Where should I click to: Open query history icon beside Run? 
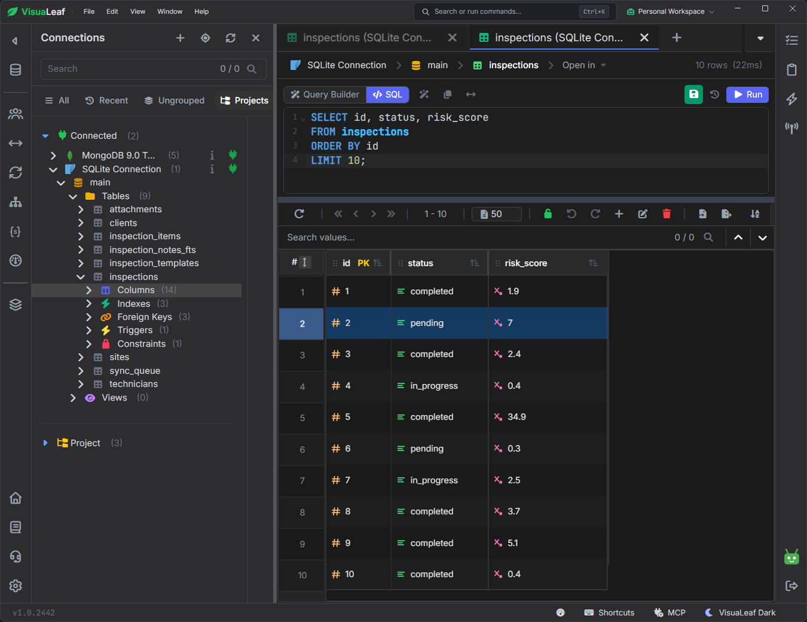pyautogui.click(x=714, y=94)
